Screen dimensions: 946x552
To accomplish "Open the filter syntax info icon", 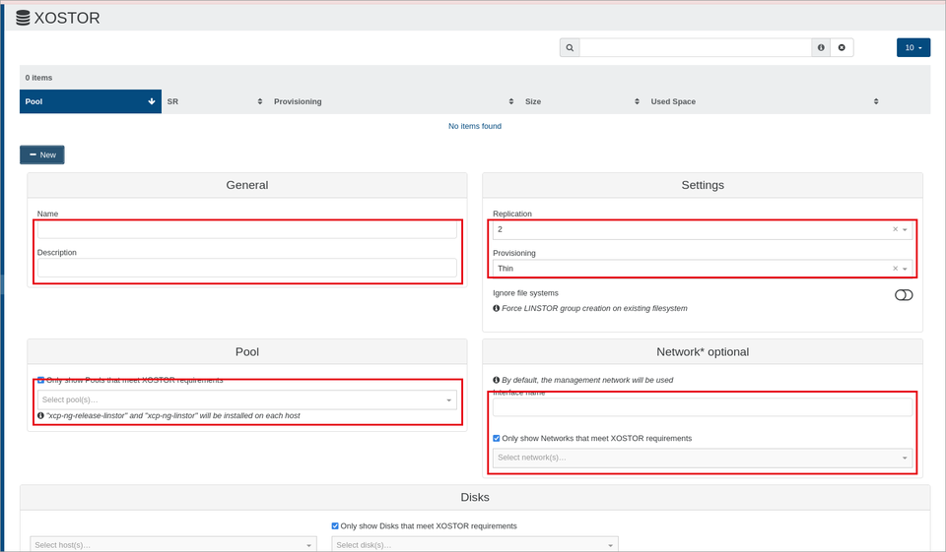I will [x=821, y=47].
